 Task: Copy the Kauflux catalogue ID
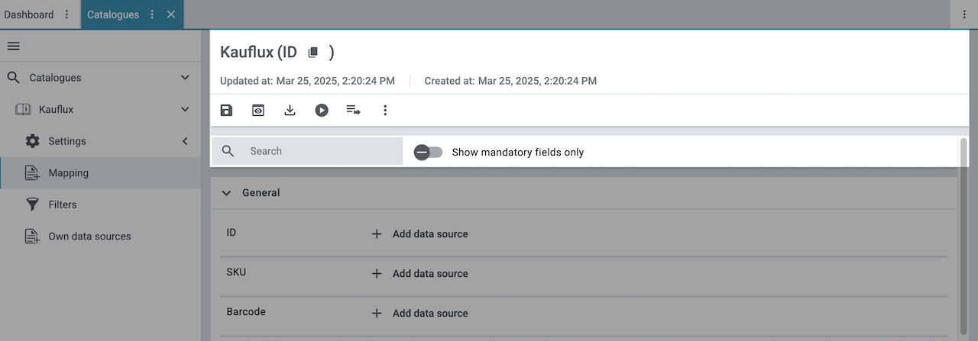pos(313,53)
